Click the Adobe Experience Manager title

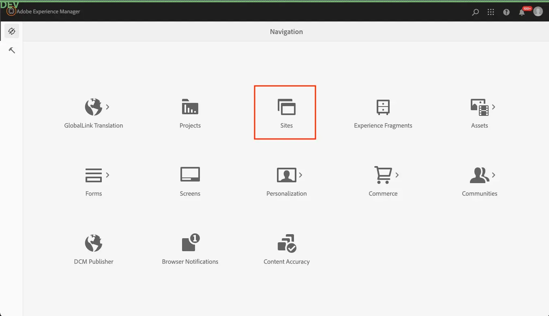pos(48,12)
